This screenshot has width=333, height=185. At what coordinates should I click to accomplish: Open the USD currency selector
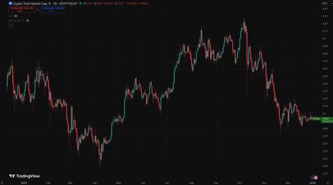324,3
